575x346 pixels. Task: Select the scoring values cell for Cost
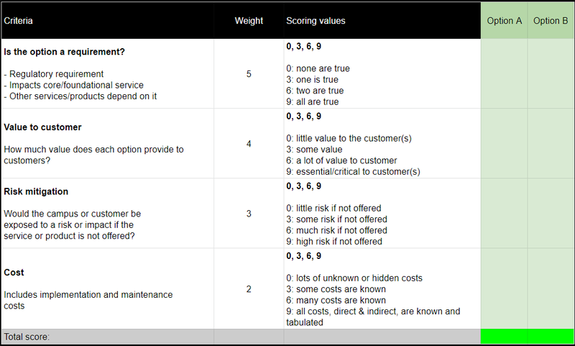382,288
